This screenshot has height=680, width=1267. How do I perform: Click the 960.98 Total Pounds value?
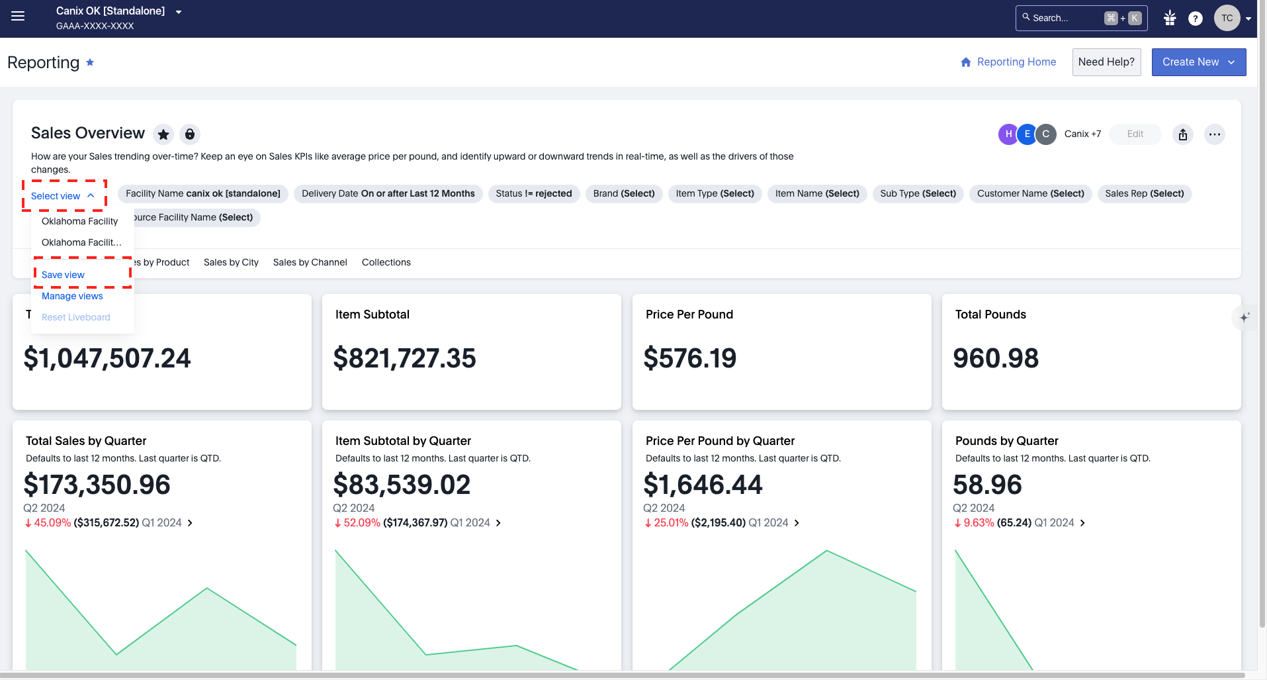coord(996,358)
